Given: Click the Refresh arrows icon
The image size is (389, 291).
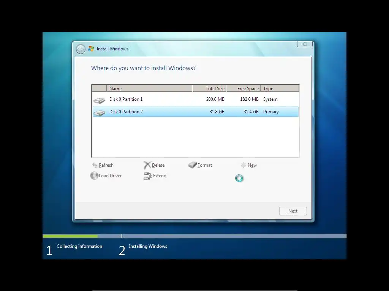Looking at the screenshot, I should coord(95,165).
